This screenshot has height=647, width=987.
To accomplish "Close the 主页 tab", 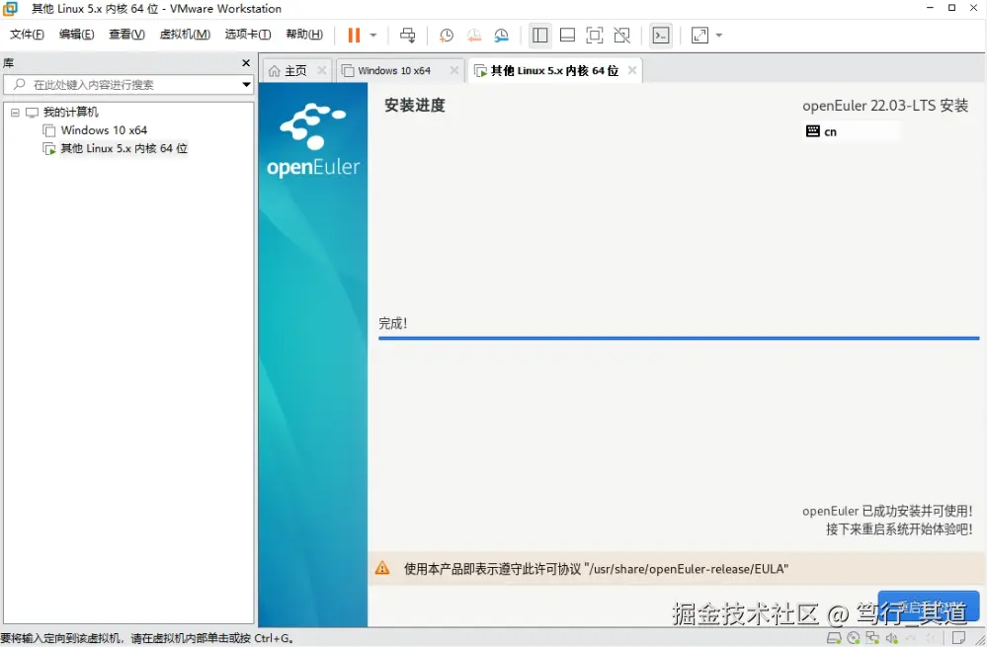I will pyautogui.click(x=322, y=70).
